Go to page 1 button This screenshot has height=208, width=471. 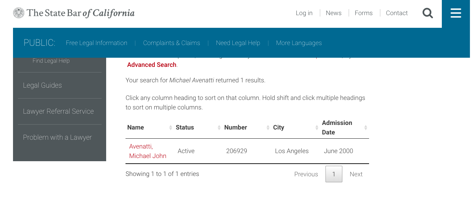pos(334,174)
